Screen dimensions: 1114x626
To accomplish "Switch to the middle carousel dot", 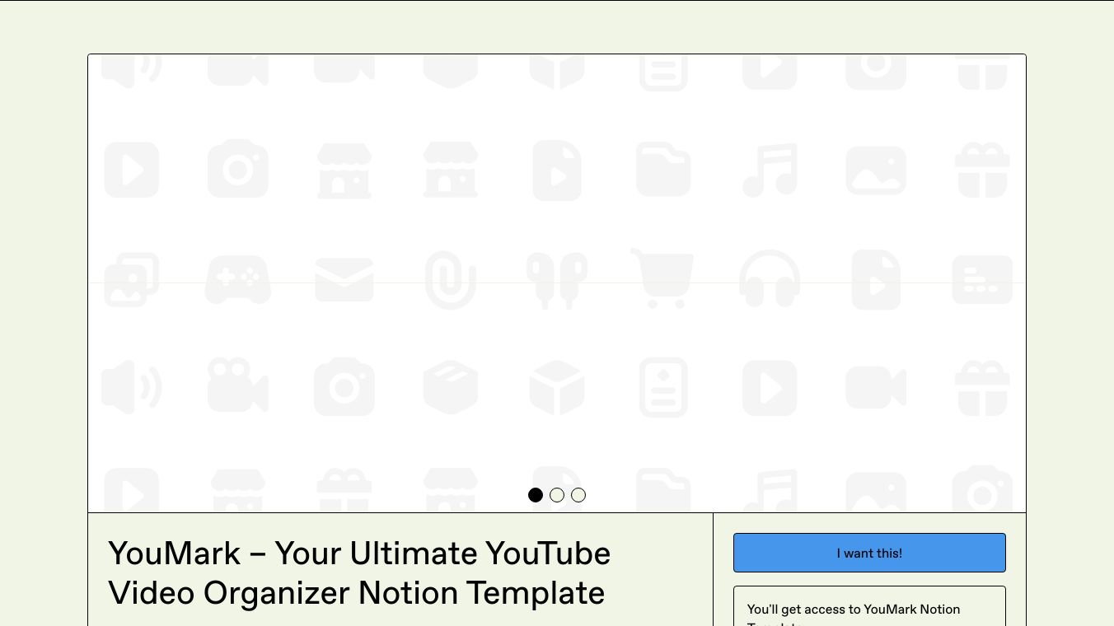I will pos(557,495).
